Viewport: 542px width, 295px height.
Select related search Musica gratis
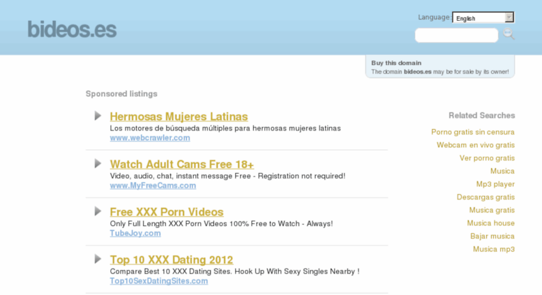coord(492,210)
